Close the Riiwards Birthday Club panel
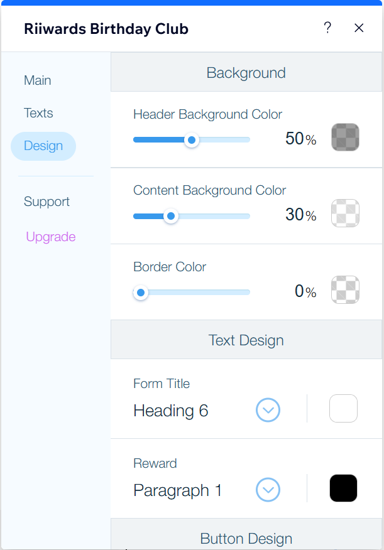The width and height of the screenshot is (384, 550). point(359,28)
